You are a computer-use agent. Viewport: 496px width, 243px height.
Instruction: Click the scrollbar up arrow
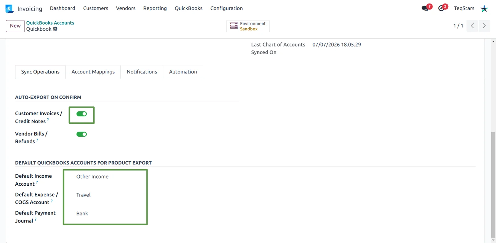(493, 42)
